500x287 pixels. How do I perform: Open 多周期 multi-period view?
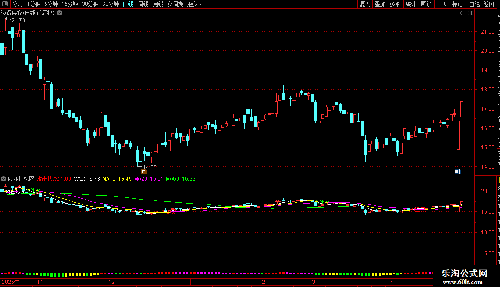tap(175, 4)
